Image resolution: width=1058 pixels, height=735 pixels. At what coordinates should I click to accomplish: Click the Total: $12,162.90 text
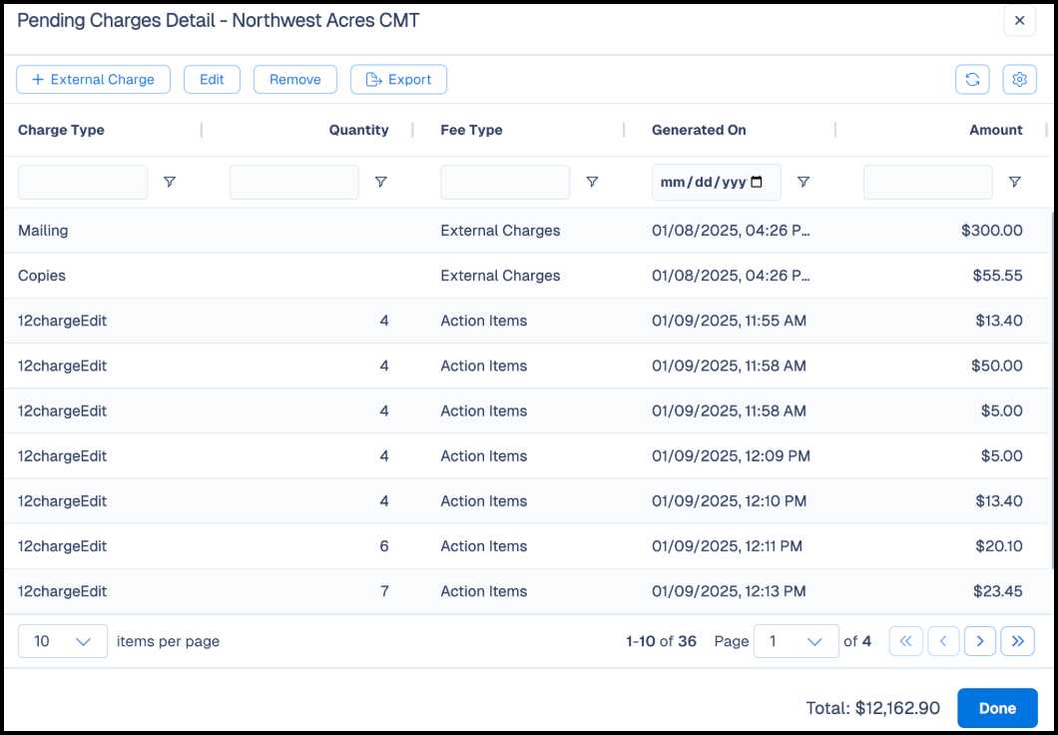(872, 708)
